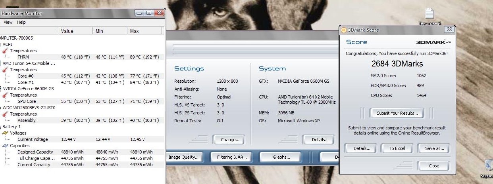Open Filtering & AA... settings
The height and width of the screenshot is (184, 493).
pos(232,157)
